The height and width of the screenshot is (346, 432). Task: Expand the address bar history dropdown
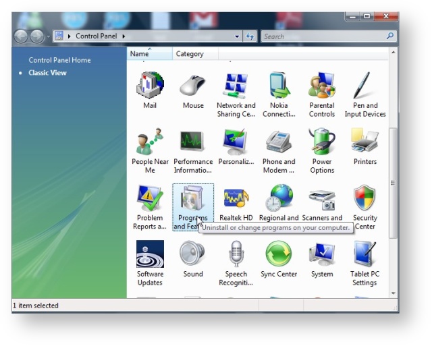[237, 36]
